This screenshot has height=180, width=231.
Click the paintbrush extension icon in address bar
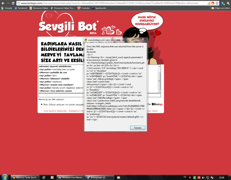click(209, 3)
